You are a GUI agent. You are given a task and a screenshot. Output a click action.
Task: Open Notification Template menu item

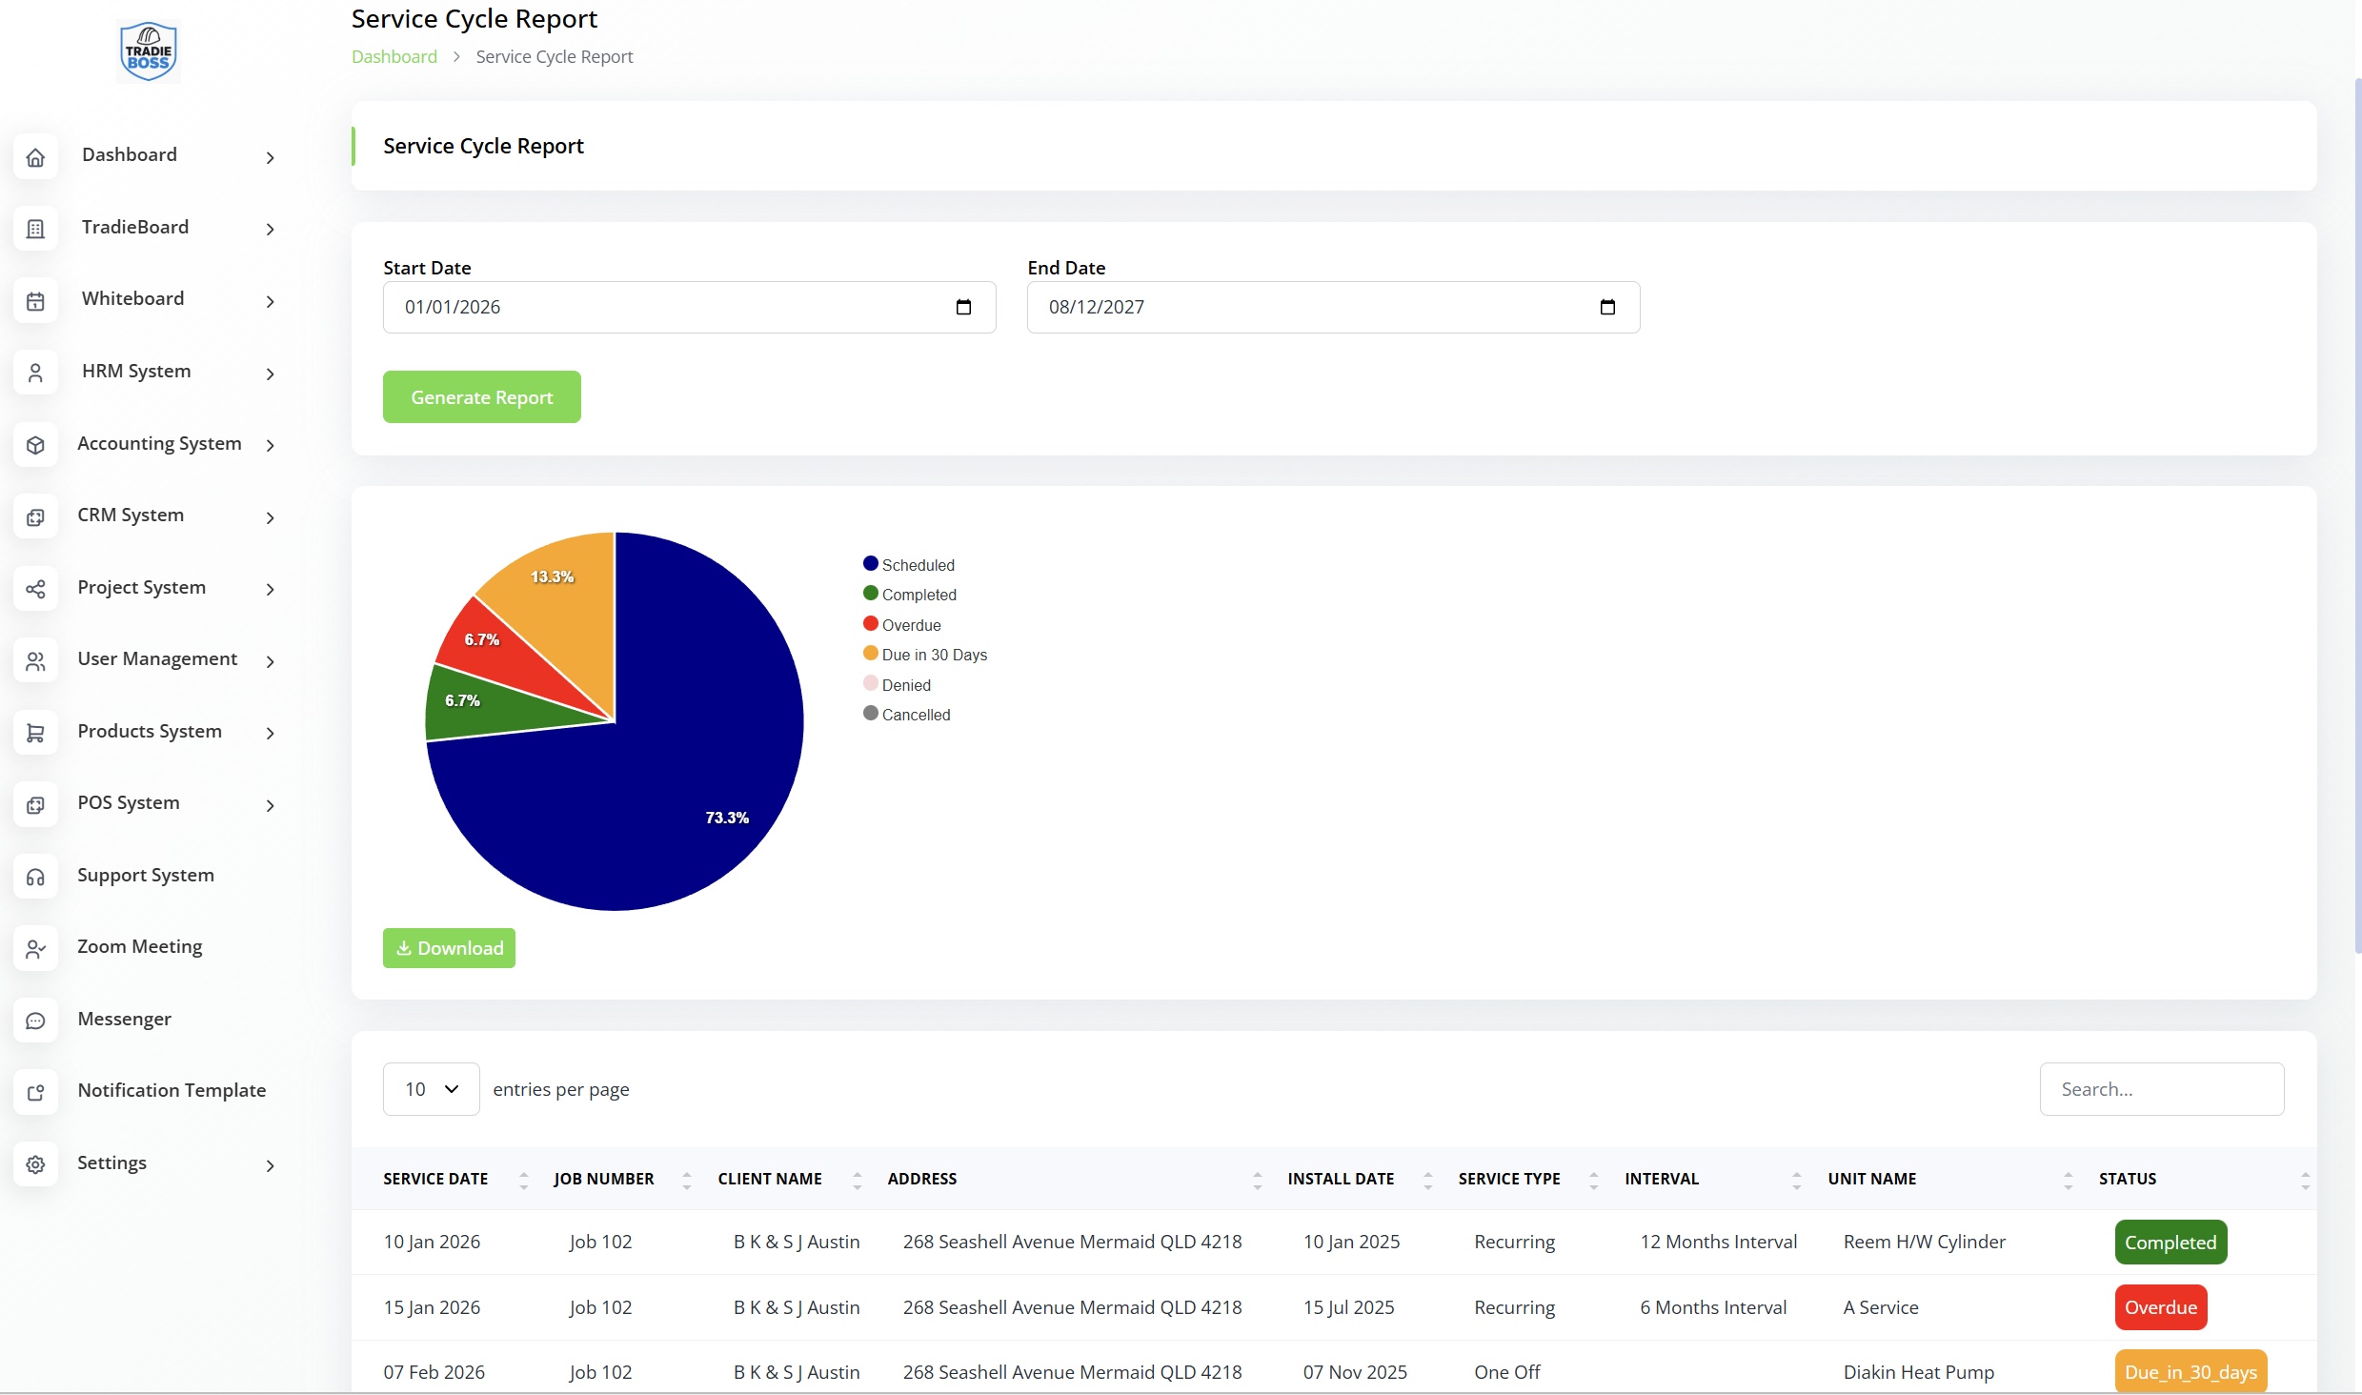tap(172, 1090)
